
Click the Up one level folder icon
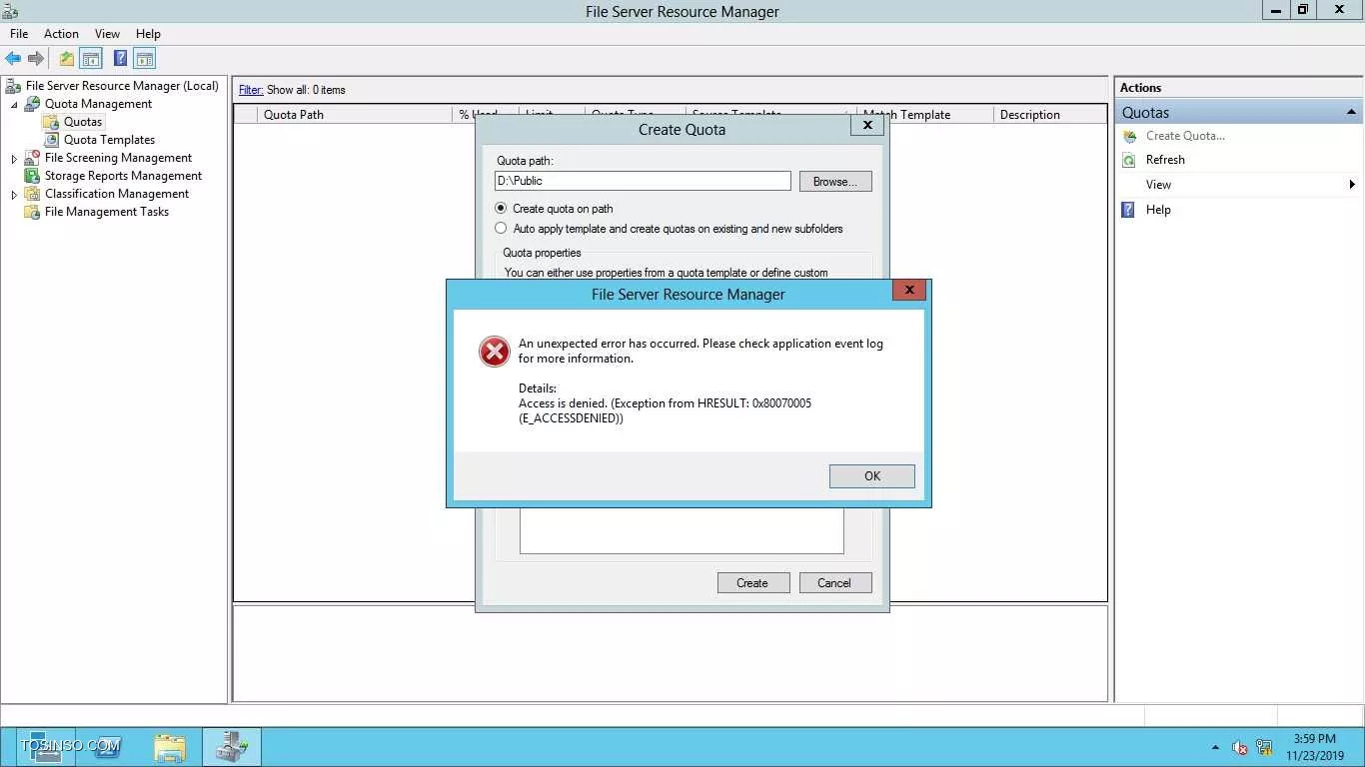pyautogui.click(x=66, y=59)
